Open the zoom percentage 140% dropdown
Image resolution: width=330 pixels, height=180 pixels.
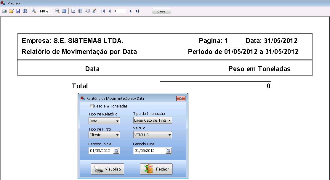(x=51, y=11)
